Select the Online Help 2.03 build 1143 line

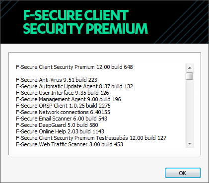[x=60, y=131]
